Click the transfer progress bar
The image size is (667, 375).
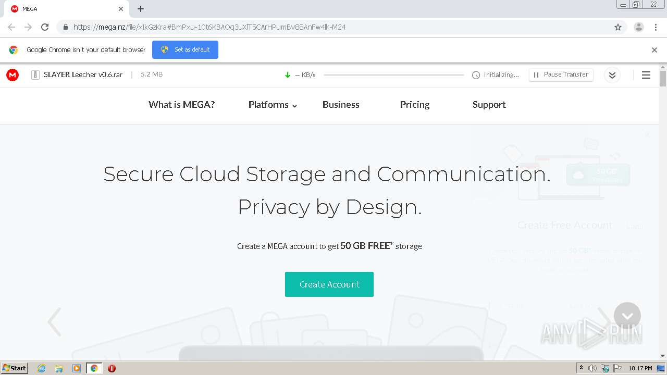click(393, 75)
